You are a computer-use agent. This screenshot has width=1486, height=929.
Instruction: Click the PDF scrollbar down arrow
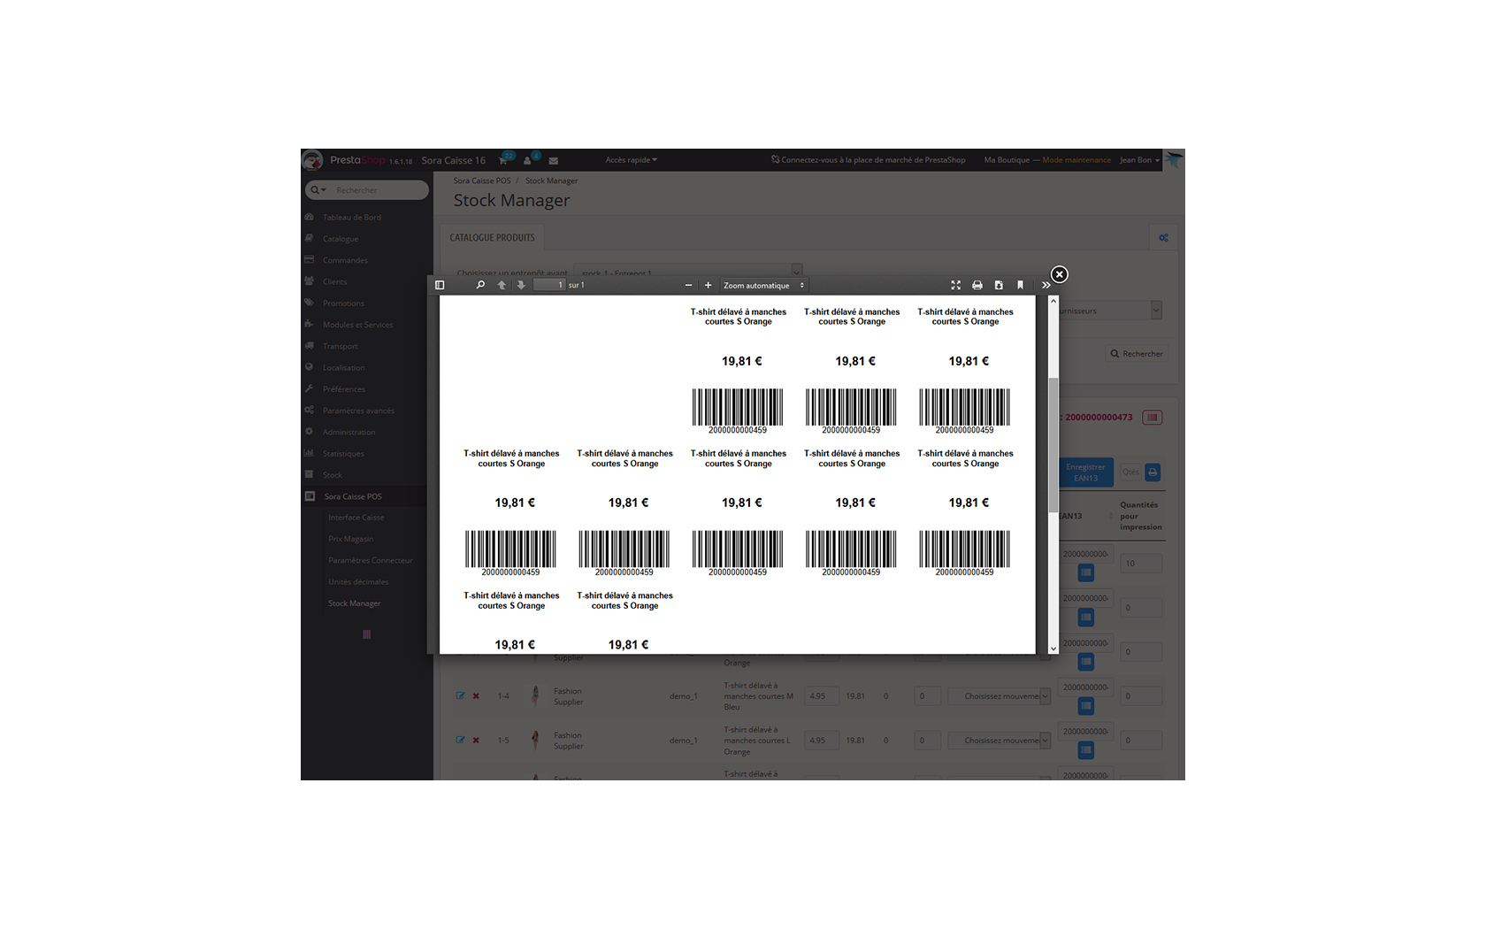[1053, 649]
